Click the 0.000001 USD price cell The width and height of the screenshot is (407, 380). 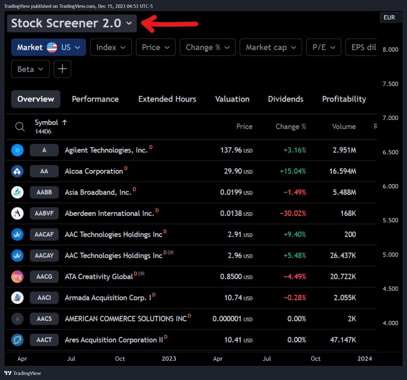click(x=232, y=319)
